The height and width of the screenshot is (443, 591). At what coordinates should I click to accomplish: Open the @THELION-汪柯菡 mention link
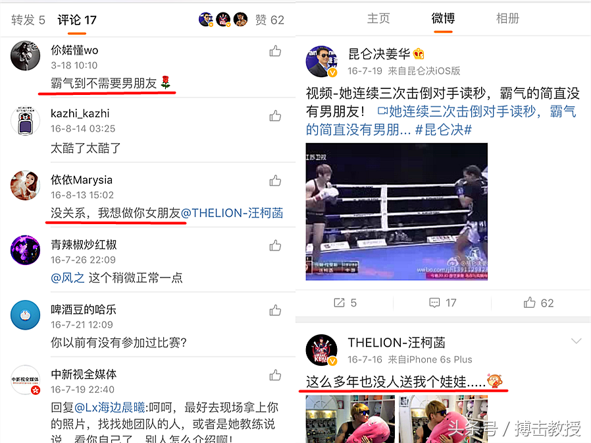tap(232, 213)
